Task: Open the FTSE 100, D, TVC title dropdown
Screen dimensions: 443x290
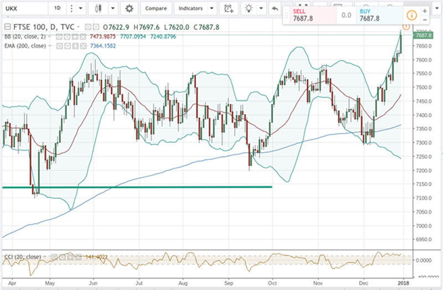Action: 78,27
